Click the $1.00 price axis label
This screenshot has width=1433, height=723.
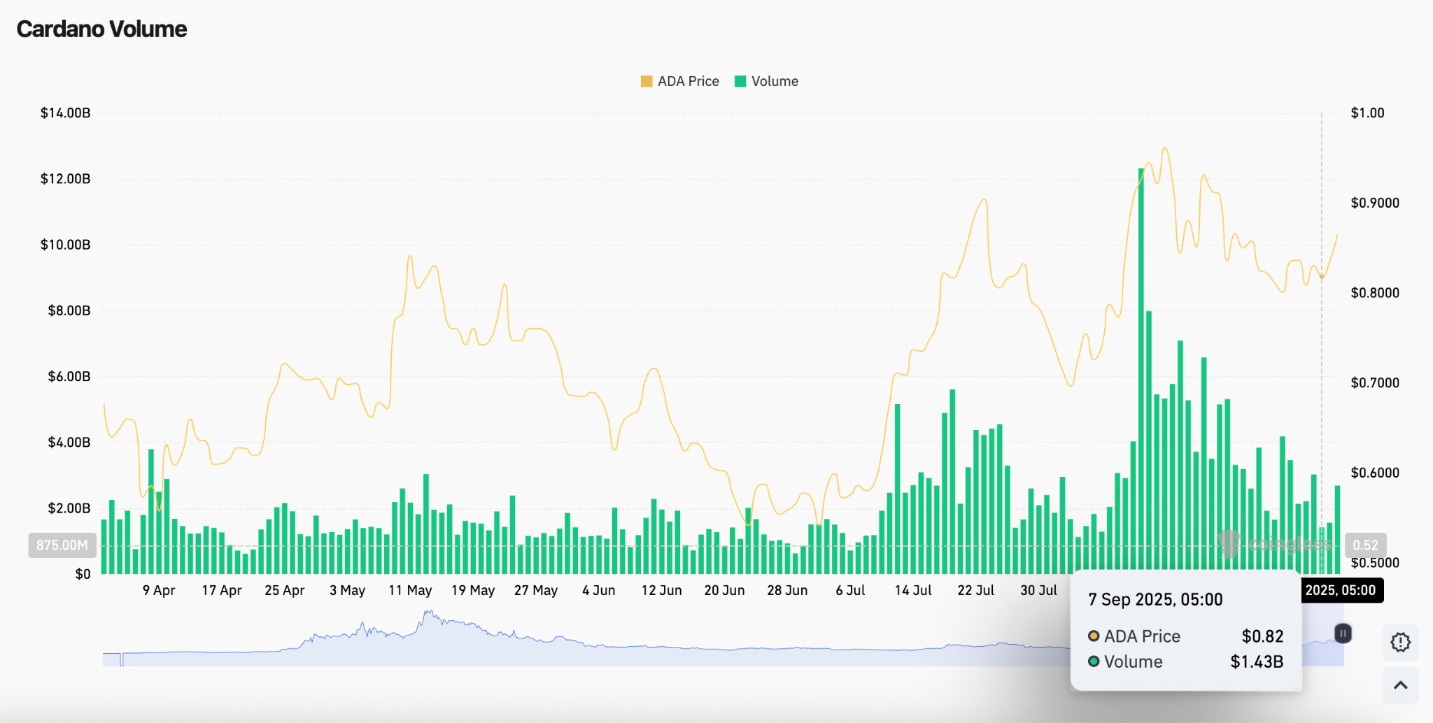click(x=1367, y=113)
